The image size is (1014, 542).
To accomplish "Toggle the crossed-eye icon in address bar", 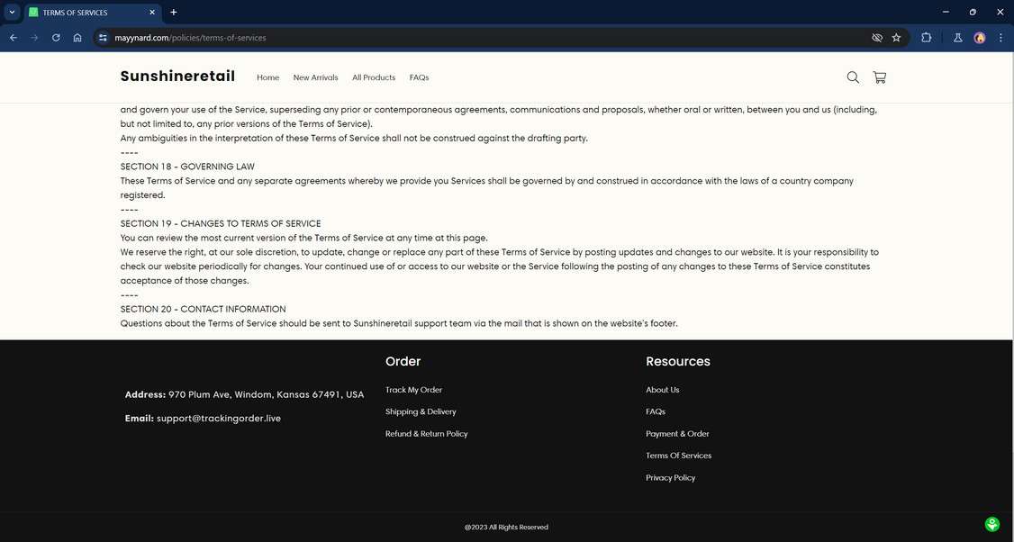I will tap(875, 37).
